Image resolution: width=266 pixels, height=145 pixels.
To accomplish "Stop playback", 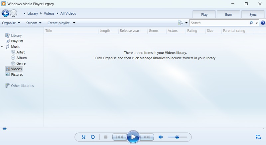I will click(x=106, y=137).
